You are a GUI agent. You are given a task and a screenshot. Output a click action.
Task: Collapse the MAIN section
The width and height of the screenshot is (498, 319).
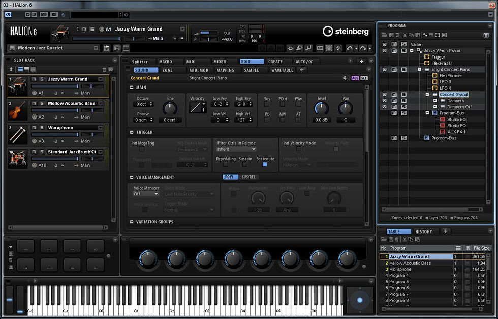tap(132, 88)
